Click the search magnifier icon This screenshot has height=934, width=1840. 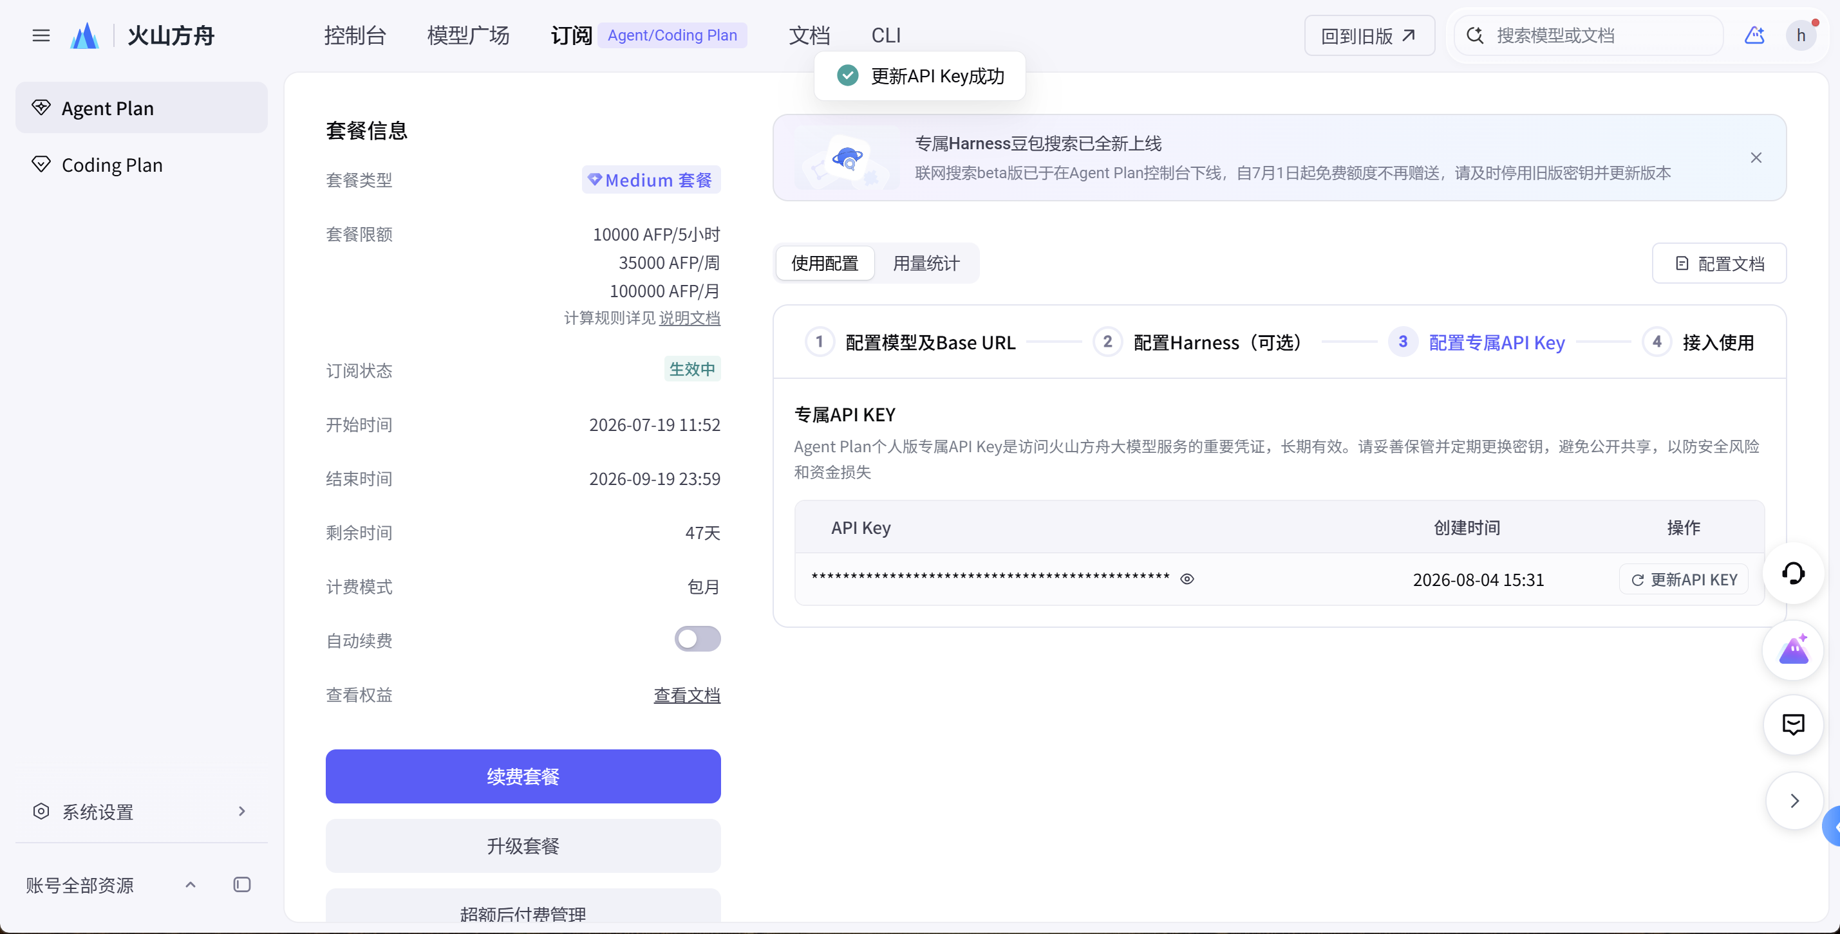coord(1475,35)
